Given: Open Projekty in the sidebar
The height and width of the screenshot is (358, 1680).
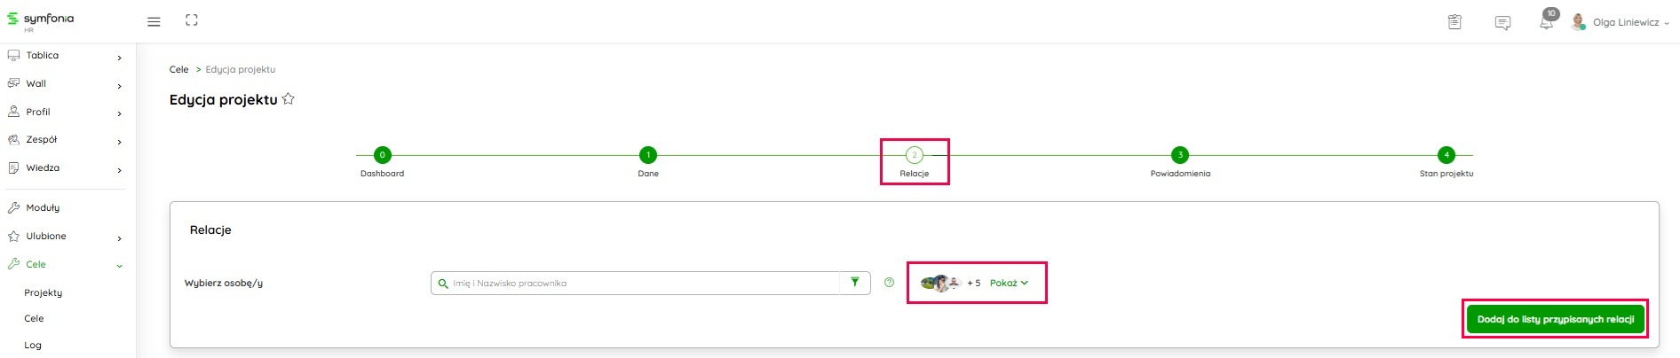Looking at the screenshot, I should click(x=44, y=292).
